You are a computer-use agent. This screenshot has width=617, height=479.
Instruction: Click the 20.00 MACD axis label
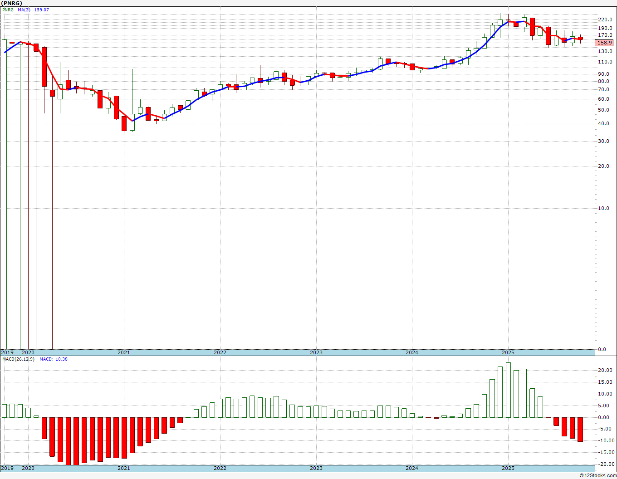pyautogui.click(x=604, y=371)
